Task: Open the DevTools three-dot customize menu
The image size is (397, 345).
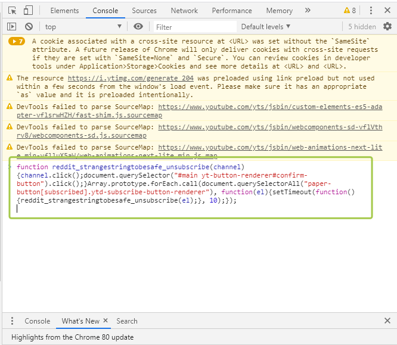Action: tap(371, 11)
